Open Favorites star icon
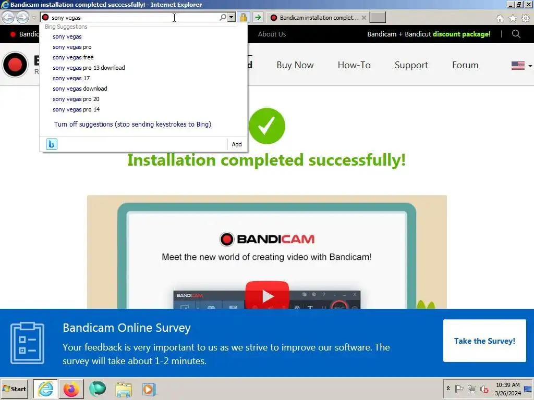The width and height of the screenshot is (534, 400). click(513, 18)
